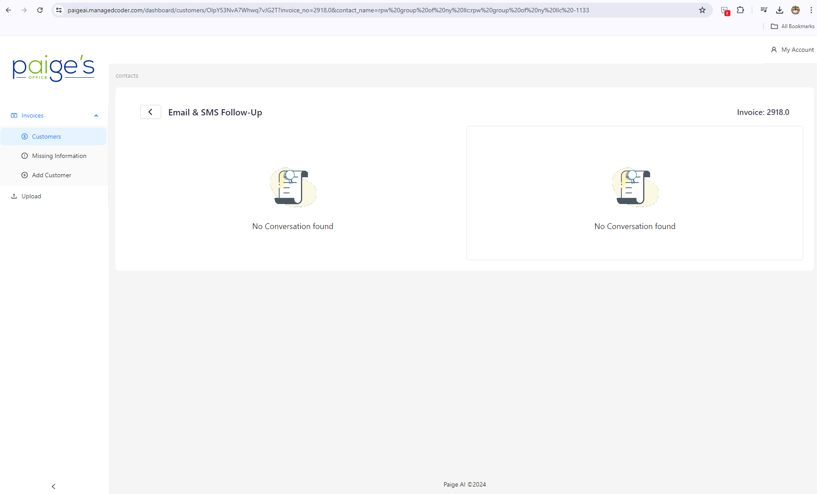This screenshot has width=817, height=494.
Task: Open My Account
Action: (792, 50)
